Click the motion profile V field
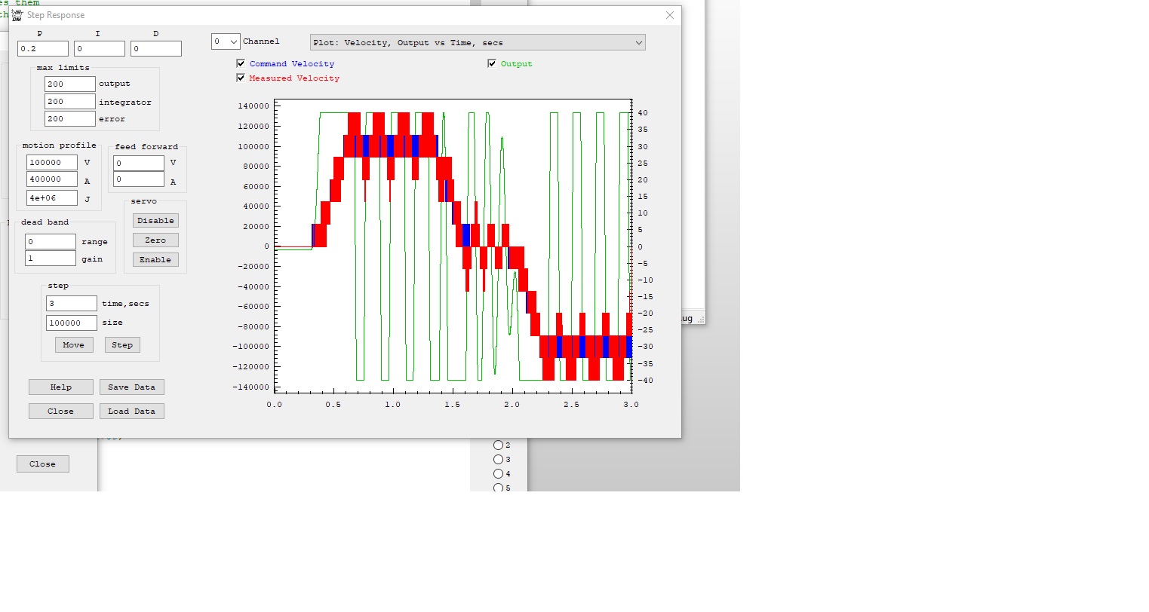This screenshot has width=1149, height=612. point(51,162)
